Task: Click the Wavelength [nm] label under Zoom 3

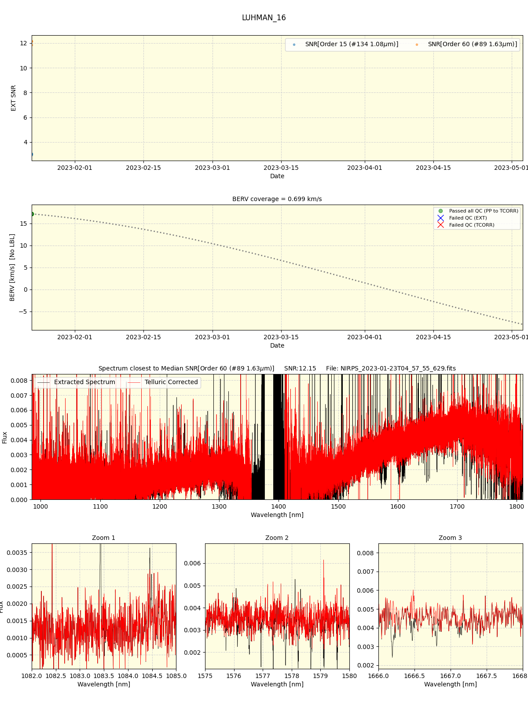Action: 451,684
